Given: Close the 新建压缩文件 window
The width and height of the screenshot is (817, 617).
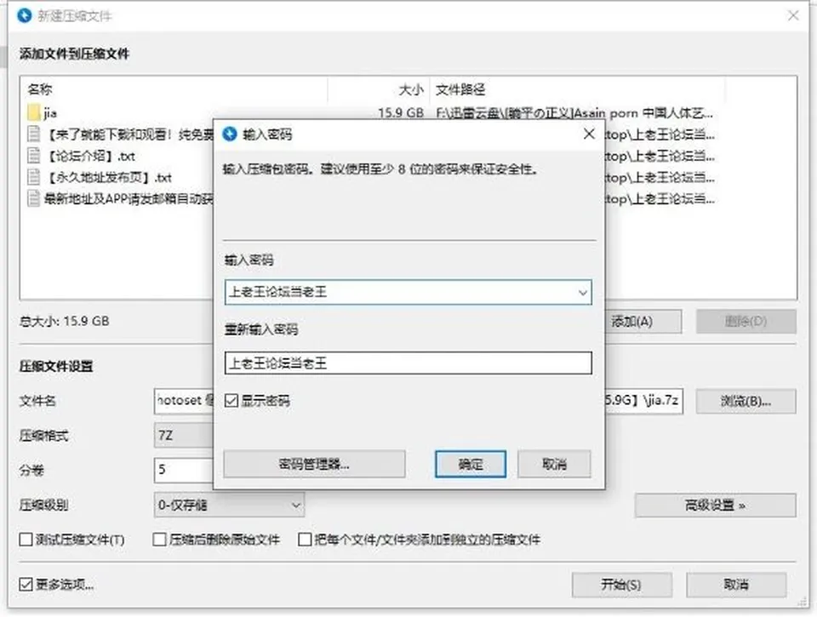Looking at the screenshot, I should 793,15.
